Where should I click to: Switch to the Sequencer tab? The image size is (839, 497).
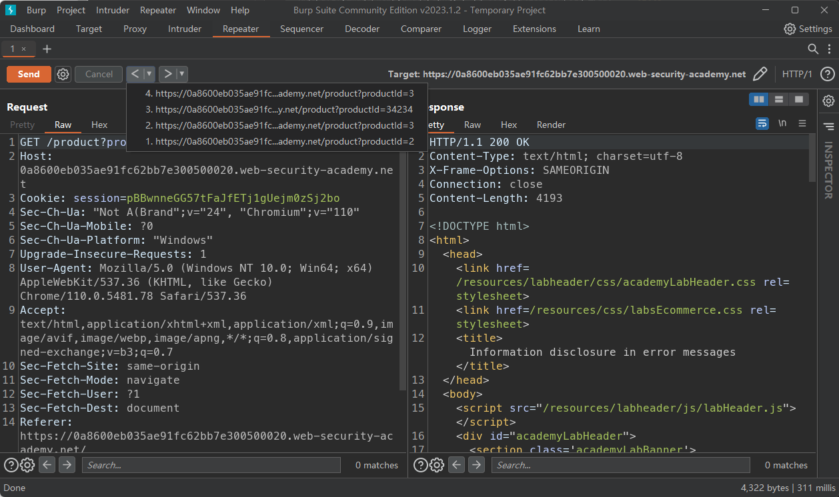[301, 29]
